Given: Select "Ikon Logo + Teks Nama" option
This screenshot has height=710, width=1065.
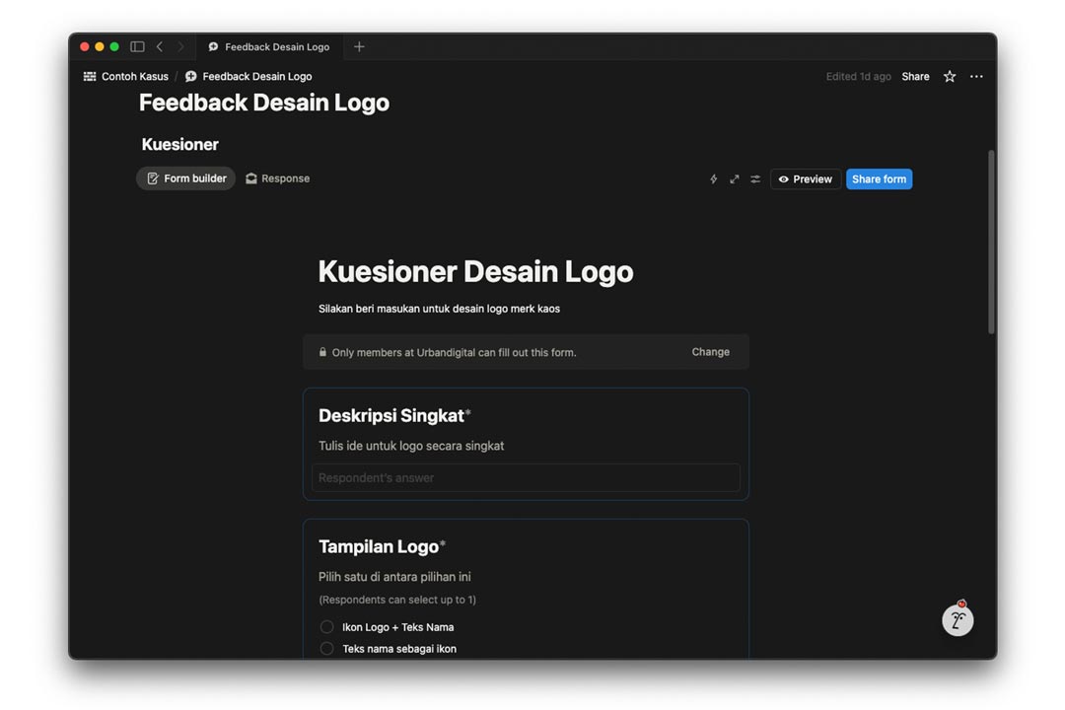Looking at the screenshot, I should point(327,627).
